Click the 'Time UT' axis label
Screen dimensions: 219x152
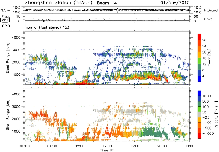point(107,150)
